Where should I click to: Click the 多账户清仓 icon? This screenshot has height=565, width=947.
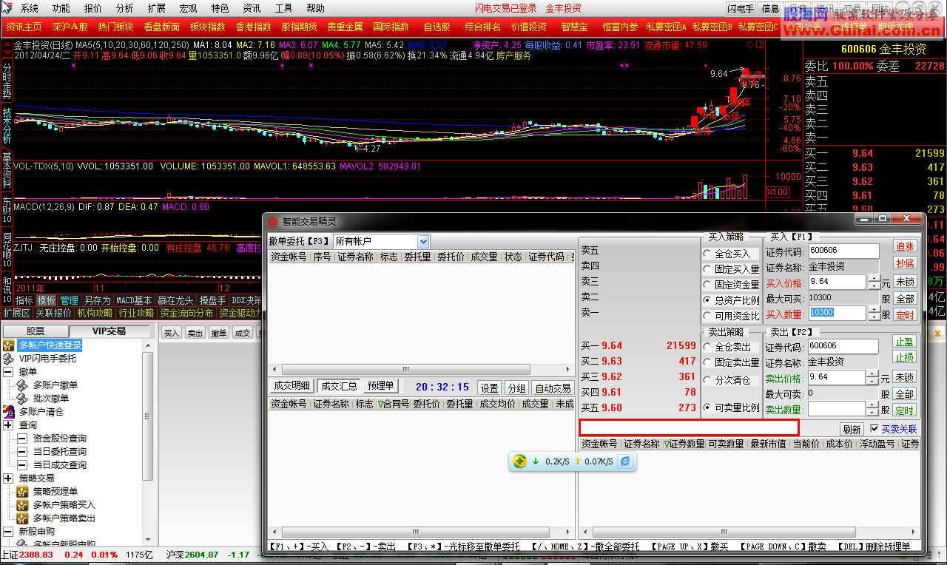click(x=9, y=412)
